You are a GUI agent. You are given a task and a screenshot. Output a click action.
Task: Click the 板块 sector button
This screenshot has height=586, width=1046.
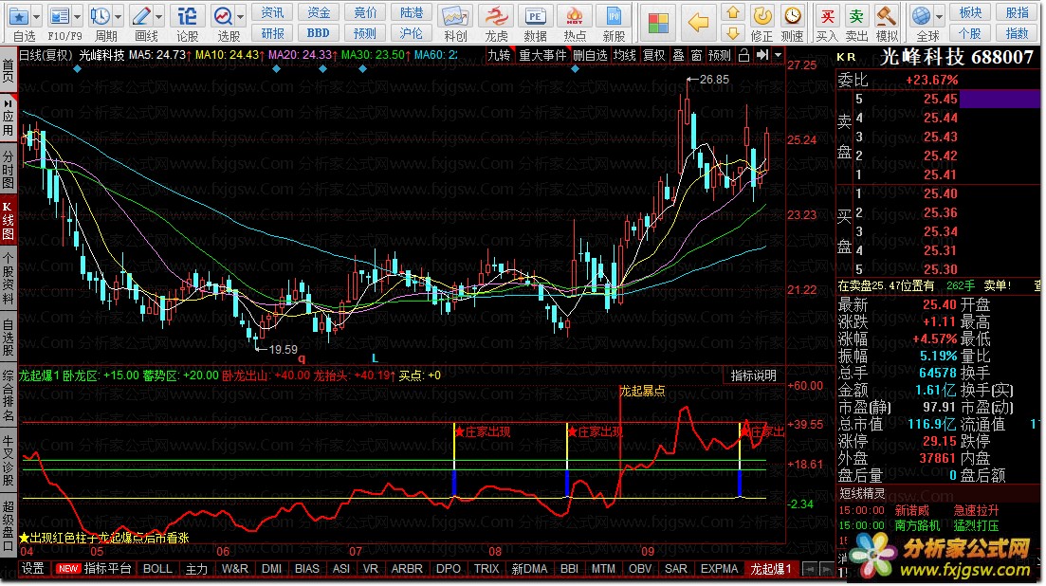970,12
